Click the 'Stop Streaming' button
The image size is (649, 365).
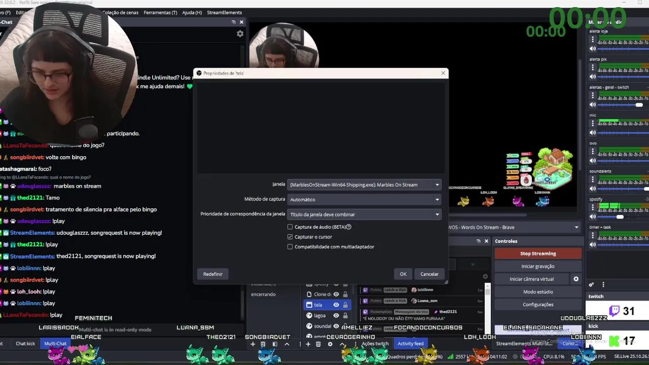tap(538, 253)
